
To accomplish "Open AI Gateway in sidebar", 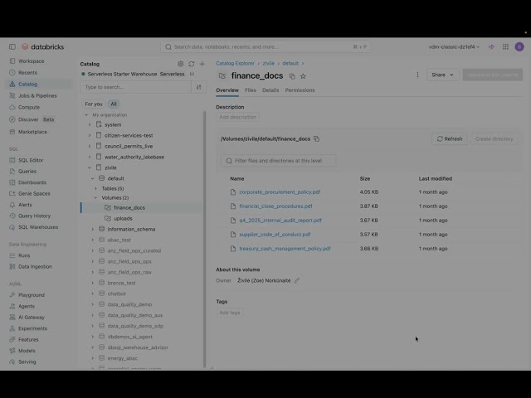I will 32,317.
